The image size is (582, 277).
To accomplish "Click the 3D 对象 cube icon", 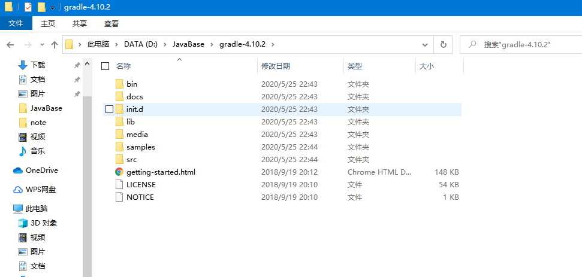I will [x=23, y=223].
